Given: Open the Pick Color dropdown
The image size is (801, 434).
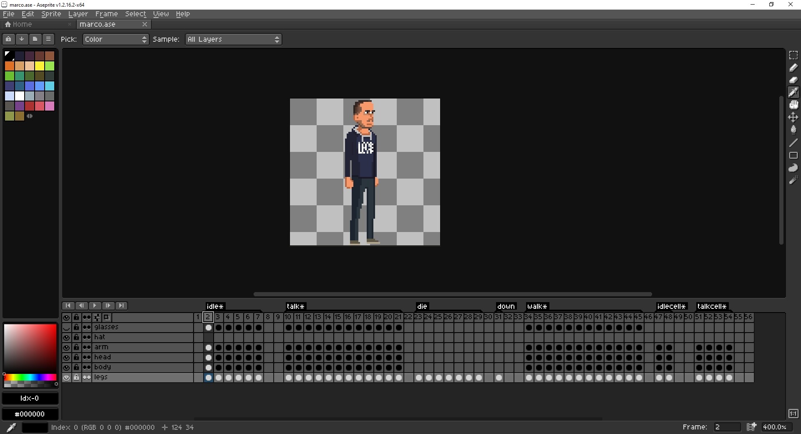Looking at the screenshot, I should 116,39.
